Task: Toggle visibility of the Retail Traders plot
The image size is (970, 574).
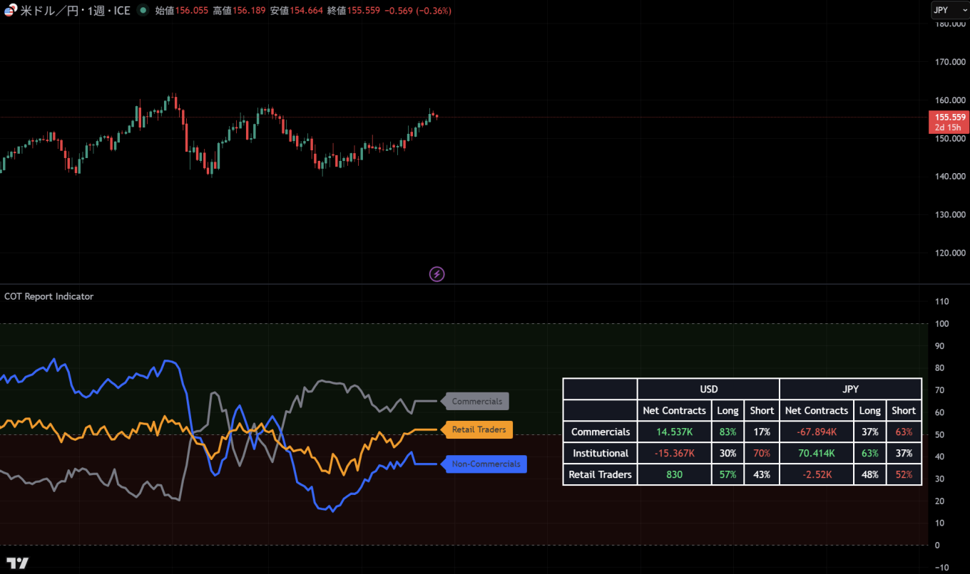Action: pyautogui.click(x=477, y=429)
